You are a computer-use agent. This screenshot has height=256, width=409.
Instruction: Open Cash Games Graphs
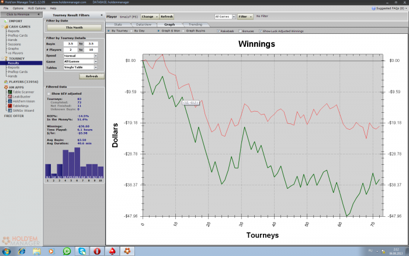tap(13, 49)
